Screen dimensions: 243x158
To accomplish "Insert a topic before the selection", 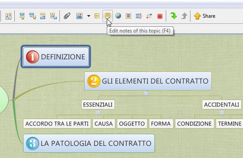I will (43, 16).
